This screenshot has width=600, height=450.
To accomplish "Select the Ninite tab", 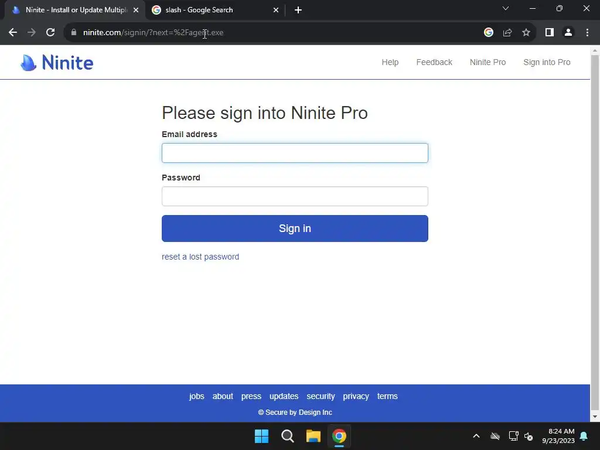I will pyautogui.click(x=75, y=10).
